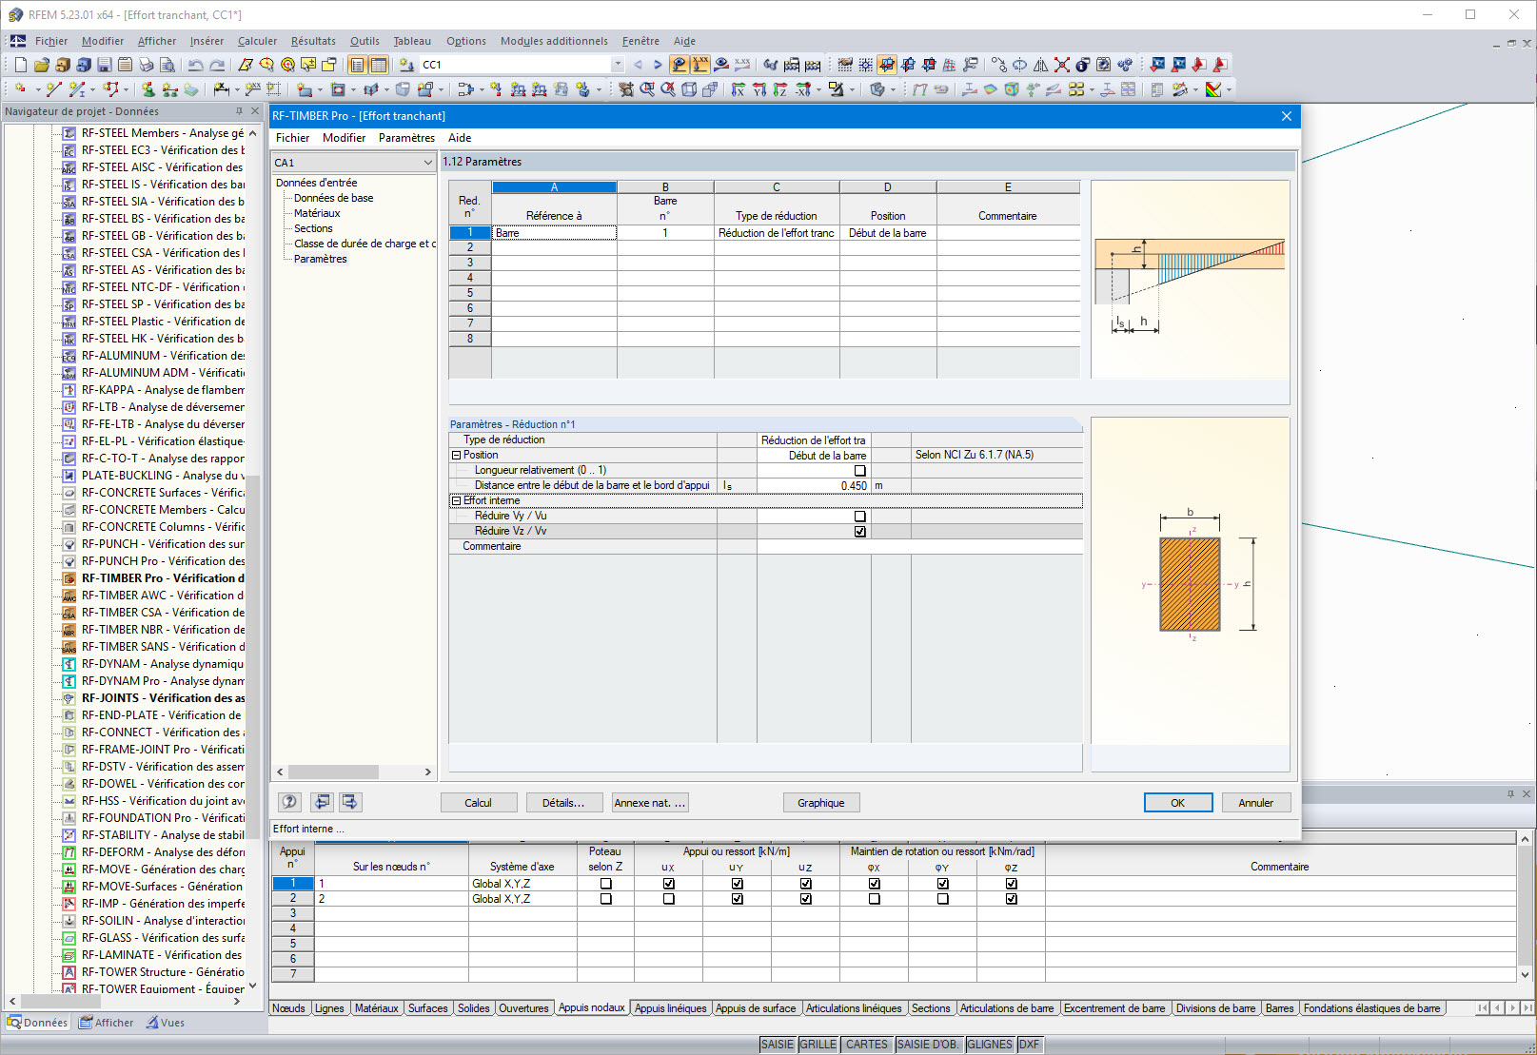Go to previous module window with left-arrow icon
This screenshot has width=1537, height=1055.
323,802
